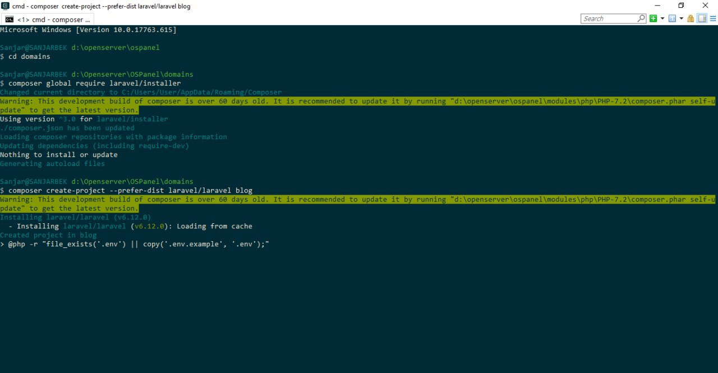Close the console window
Viewport: 718px width, 373px height.
706,6
